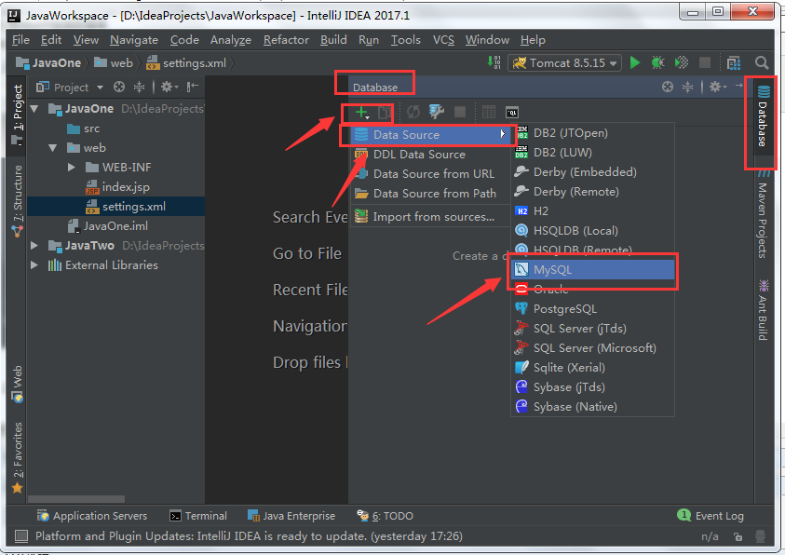Image resolution: width=785 pixels, height=555 pixels.
Task: Run with coverage icon
Action: (x=682, y=62)
